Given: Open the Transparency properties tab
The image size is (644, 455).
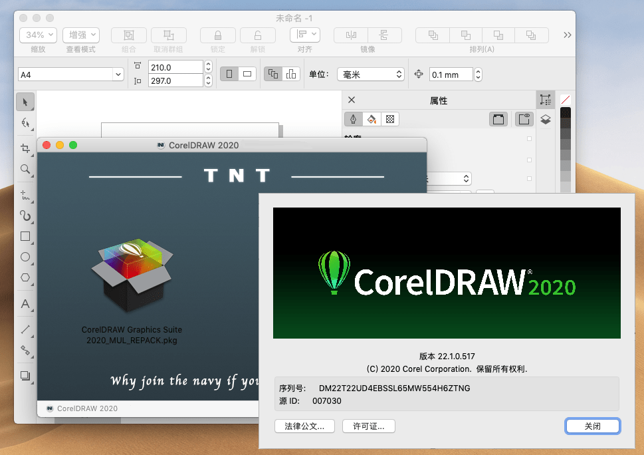Looking at the screenshot, I should coord(389,119).
